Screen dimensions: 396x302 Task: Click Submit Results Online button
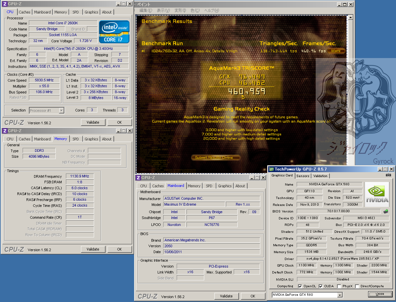[215, 158]
